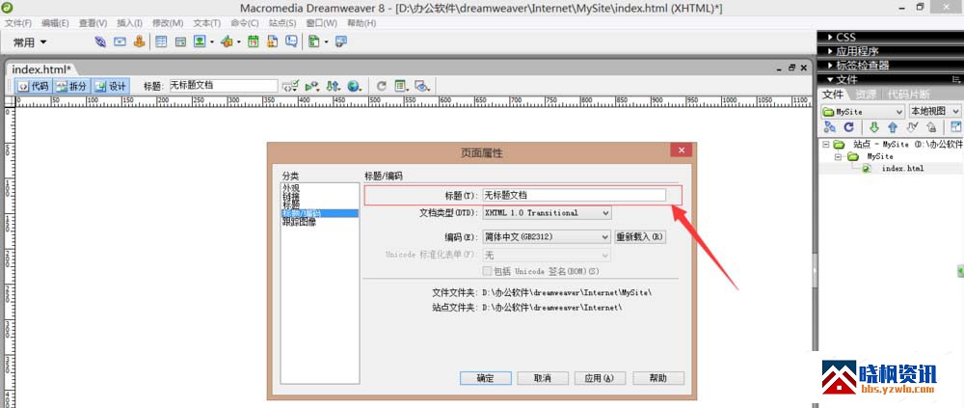Collapse the 站点 - MySite tree node
The image size is (964, 408).
point(826,145)
